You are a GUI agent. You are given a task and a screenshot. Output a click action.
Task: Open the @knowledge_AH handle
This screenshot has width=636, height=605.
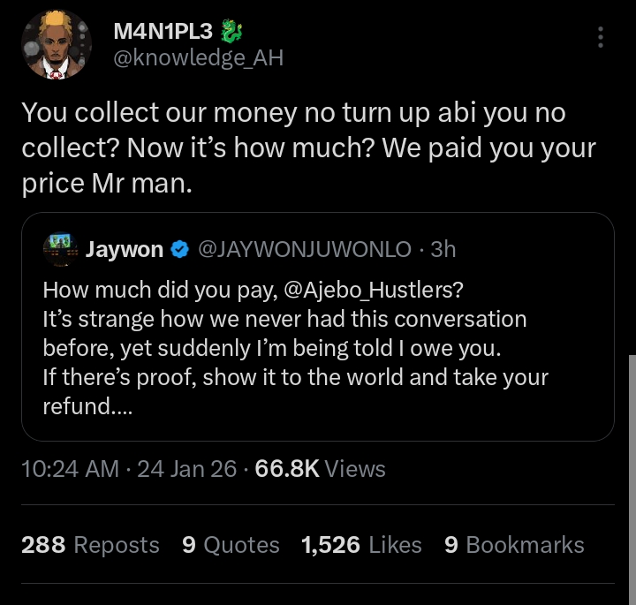[x=198, y=58]
